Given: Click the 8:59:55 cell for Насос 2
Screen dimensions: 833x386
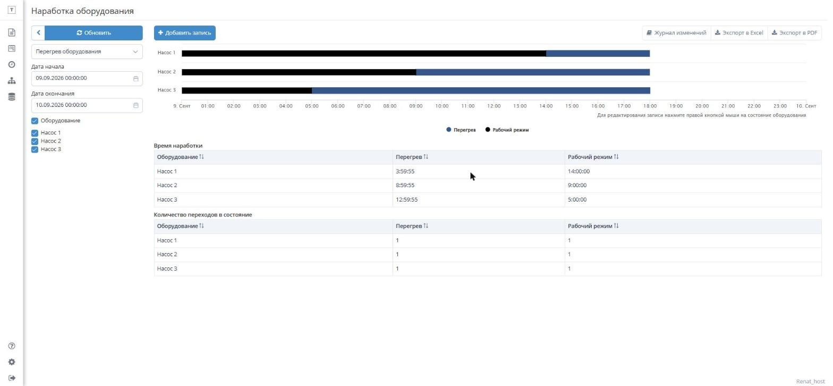Looking at the screenshot, I should pos(479,186).
